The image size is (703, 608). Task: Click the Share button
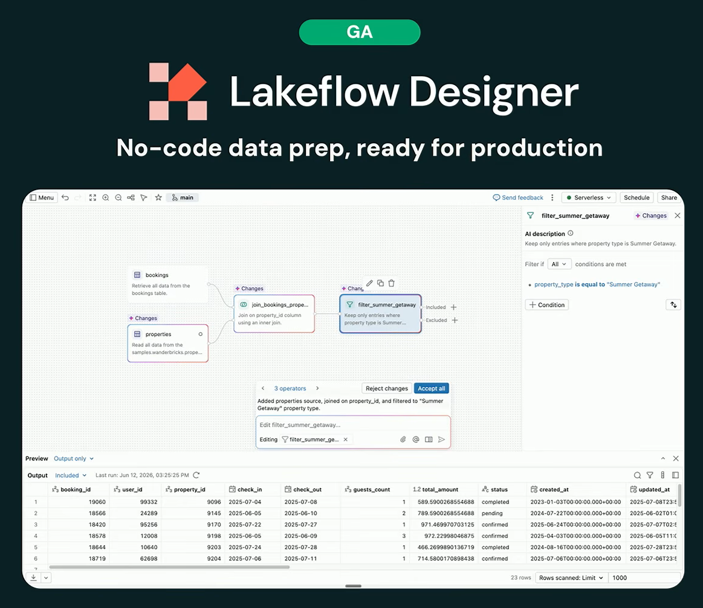click(669, 197)
